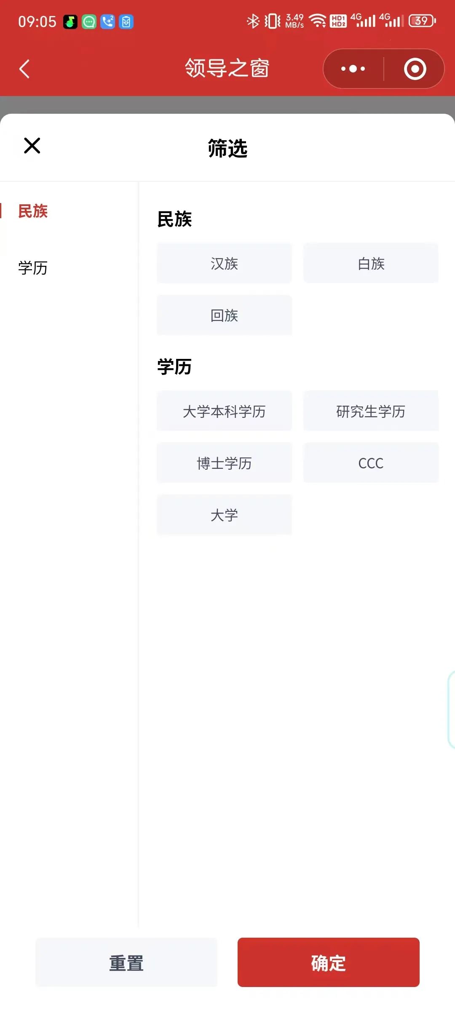
Task: Toggle the 回族 filter option
Action: pyautogui.click(x=224, y=316)
